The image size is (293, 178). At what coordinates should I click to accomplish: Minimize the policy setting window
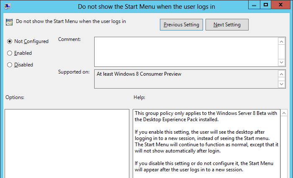pos(254,5)
